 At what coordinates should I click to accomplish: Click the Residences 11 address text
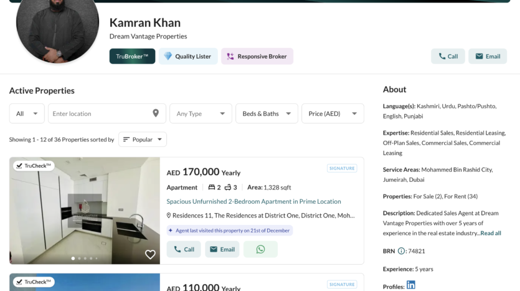pos(263,216)
